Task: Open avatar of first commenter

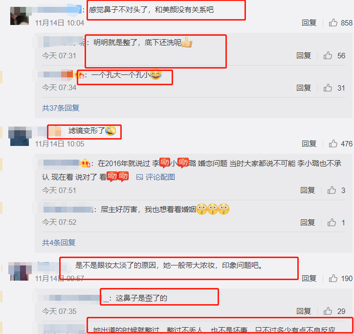Action: click(20, 16)
